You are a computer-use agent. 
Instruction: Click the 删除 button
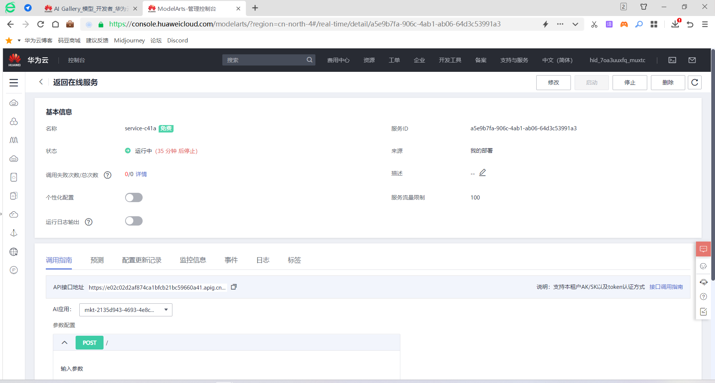pyautogui.click(x=668, y=82)
